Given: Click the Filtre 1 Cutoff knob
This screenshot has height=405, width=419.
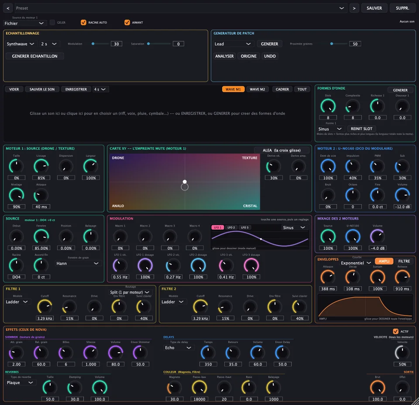Looking at the screenshot, I should coord(45,306).
